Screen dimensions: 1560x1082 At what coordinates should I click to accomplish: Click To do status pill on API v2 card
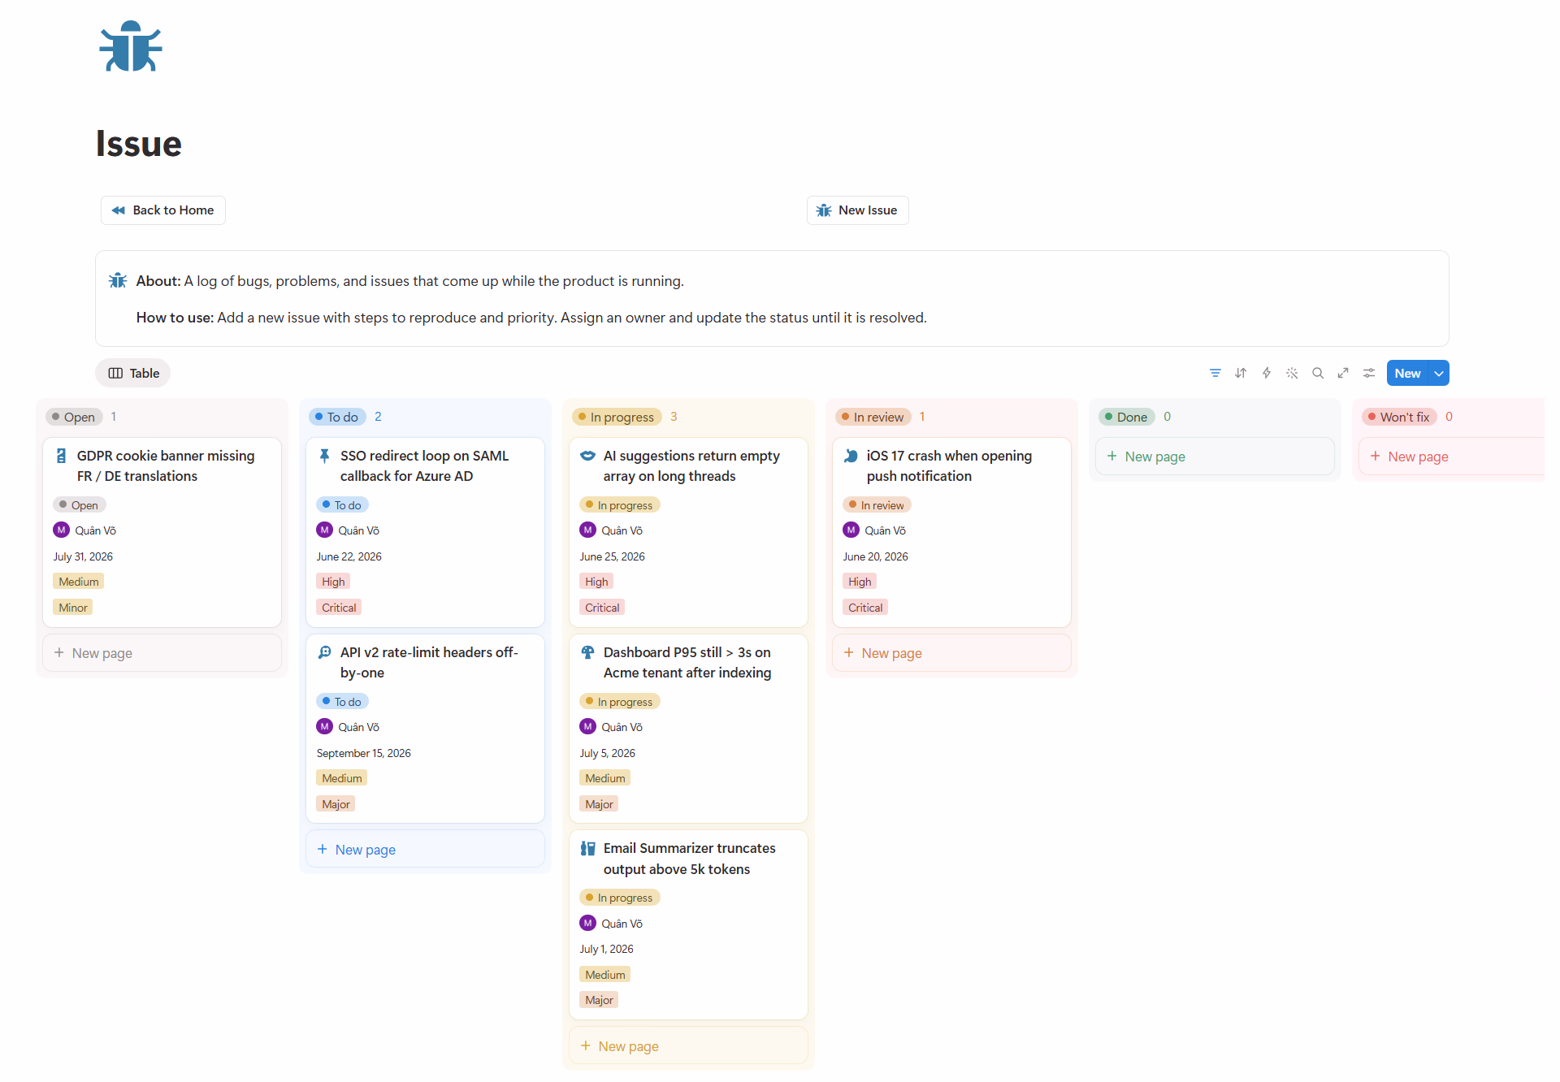(342, 702)
